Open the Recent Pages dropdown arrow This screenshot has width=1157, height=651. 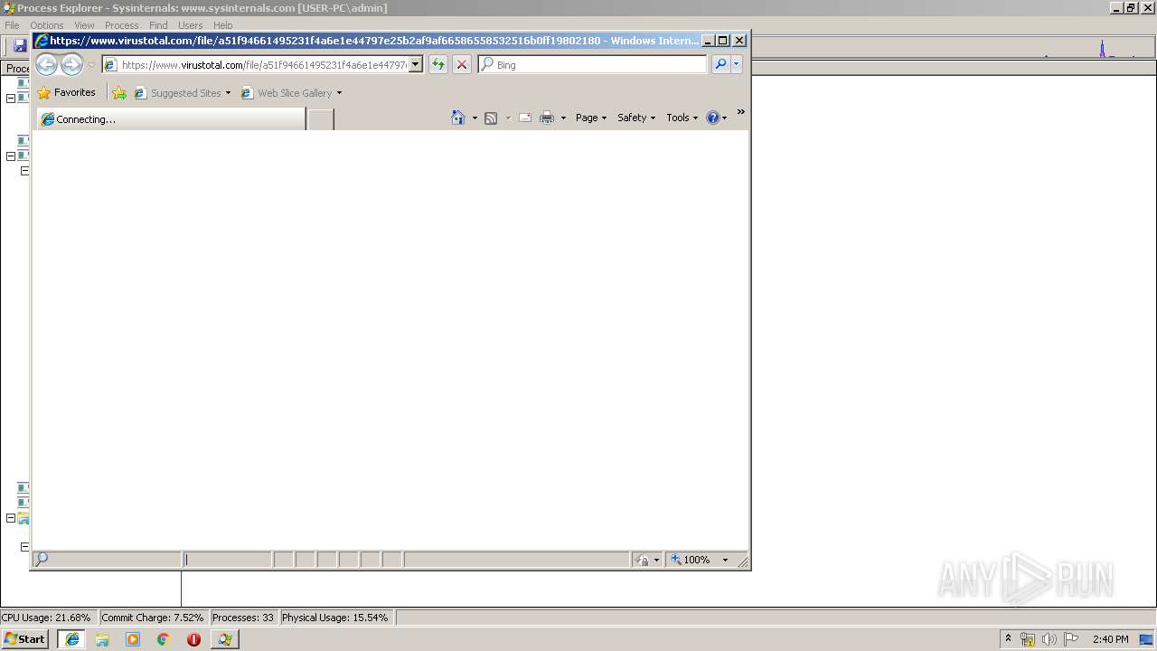91,65
